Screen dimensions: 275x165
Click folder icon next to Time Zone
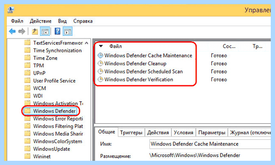tap(27, 58)
